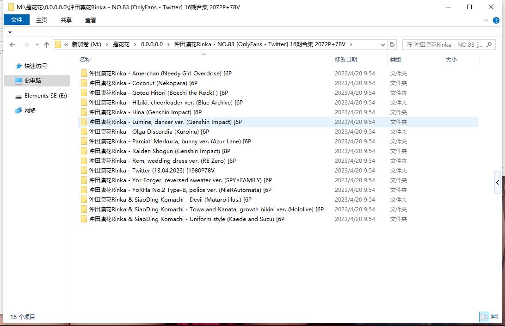Switch to large icons view
Screen dimensions: 505x326
point(495,317)
